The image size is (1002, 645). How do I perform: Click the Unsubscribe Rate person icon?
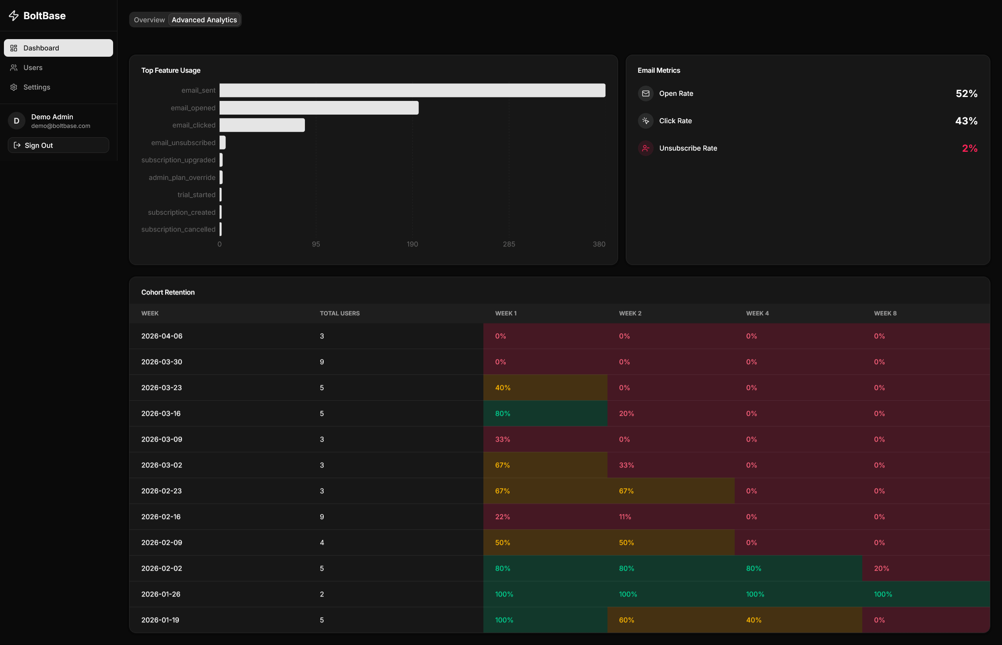coord(645,148)
